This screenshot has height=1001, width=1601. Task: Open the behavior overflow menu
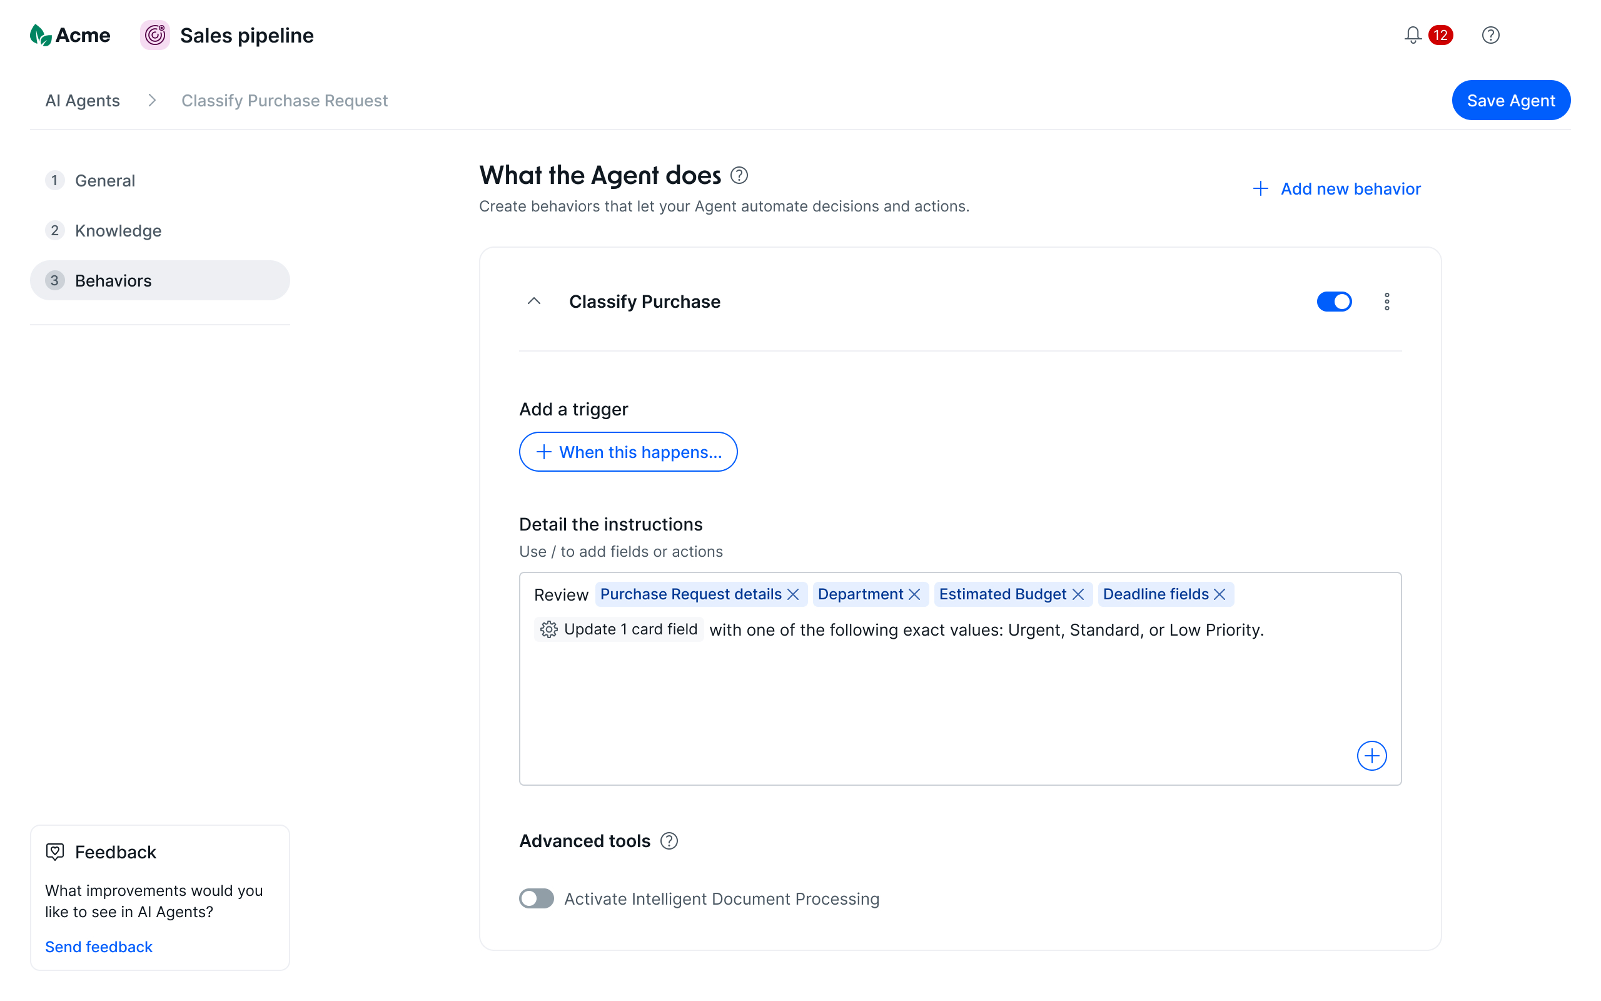1387,301
